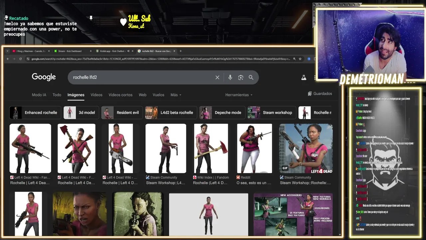426x240 pixels.
Task: Open the Rochelle T-pose 3D model image
Action: [208, 214]
